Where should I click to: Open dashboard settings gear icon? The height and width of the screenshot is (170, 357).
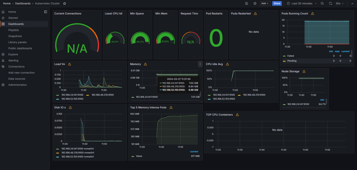255,4
